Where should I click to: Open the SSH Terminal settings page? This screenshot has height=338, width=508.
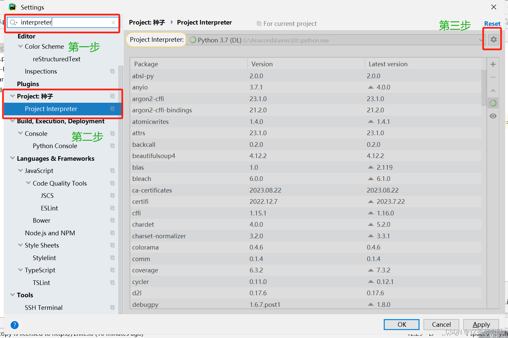(x=43, y=308)
